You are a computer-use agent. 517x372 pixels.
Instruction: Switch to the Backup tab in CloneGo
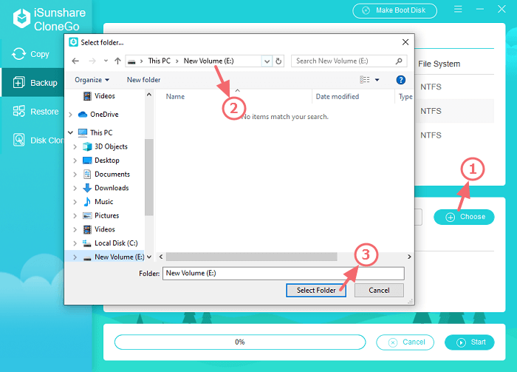tap(32, 83)
